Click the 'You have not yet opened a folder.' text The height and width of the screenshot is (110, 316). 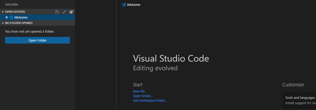pos(30,32)
